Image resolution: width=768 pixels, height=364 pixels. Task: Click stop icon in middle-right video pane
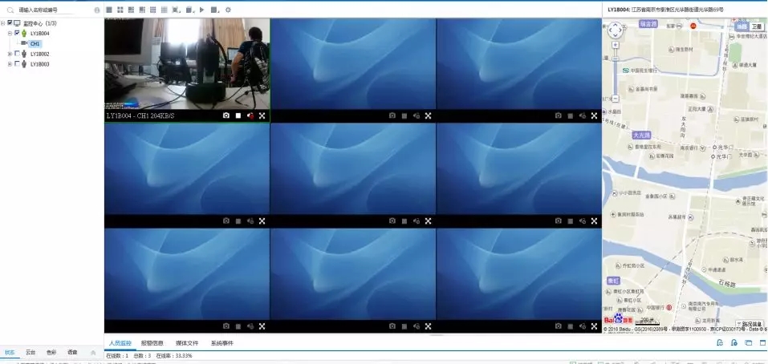(570, 221)
